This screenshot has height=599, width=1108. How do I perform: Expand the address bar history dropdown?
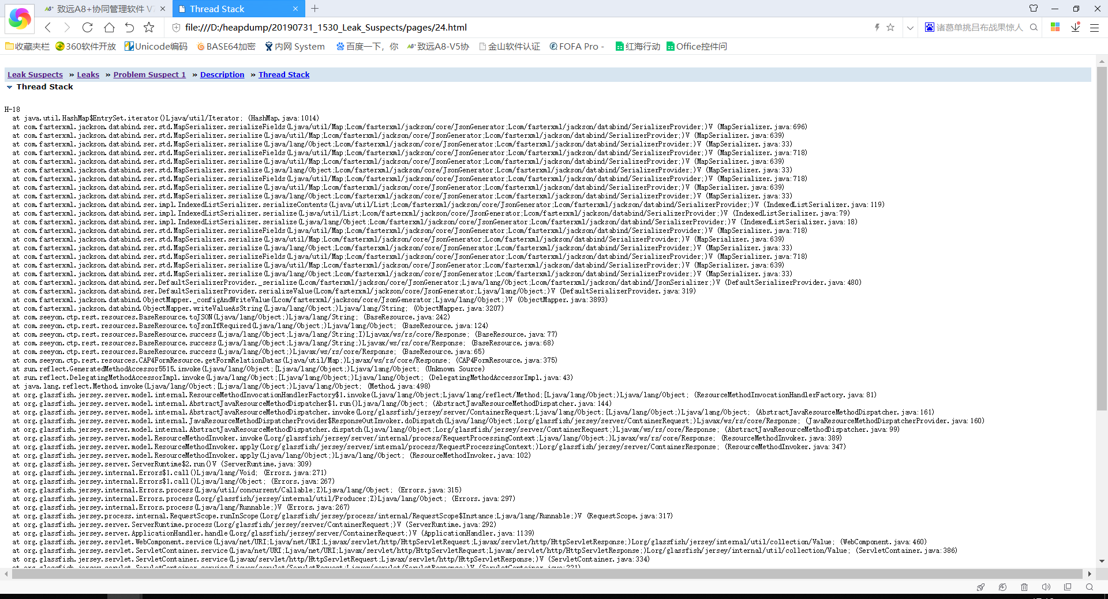click(x=910, y=28)
